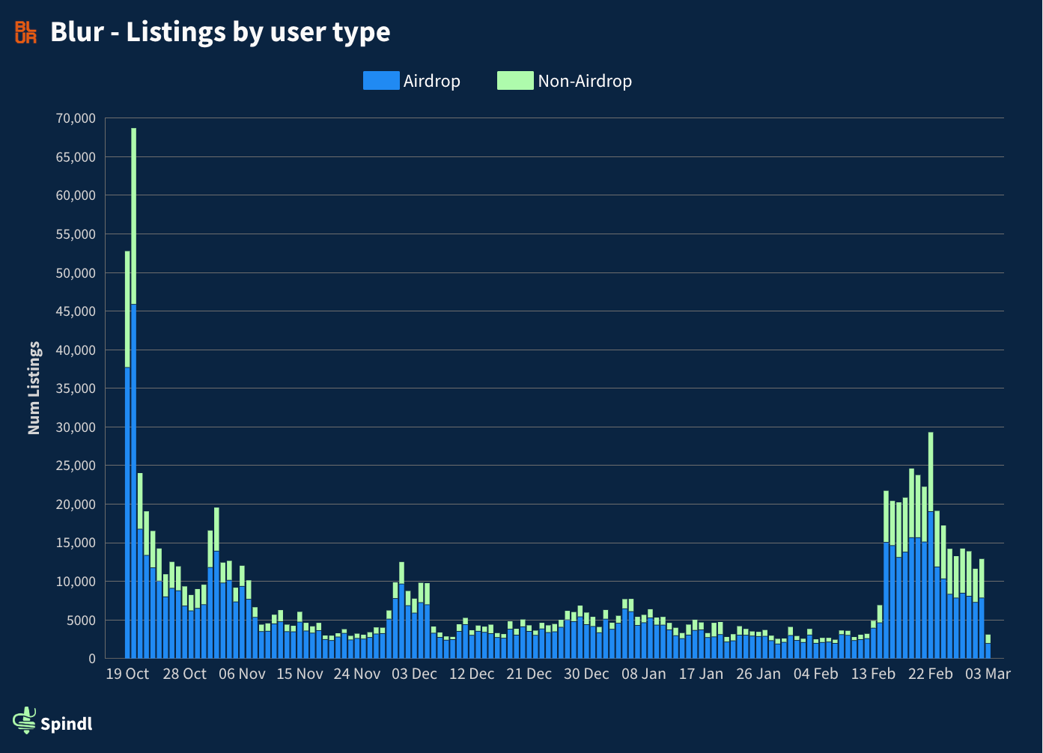Click the 60,000 y-axis label
Viewport: 1043px width, 753px height.
(76, 195)
